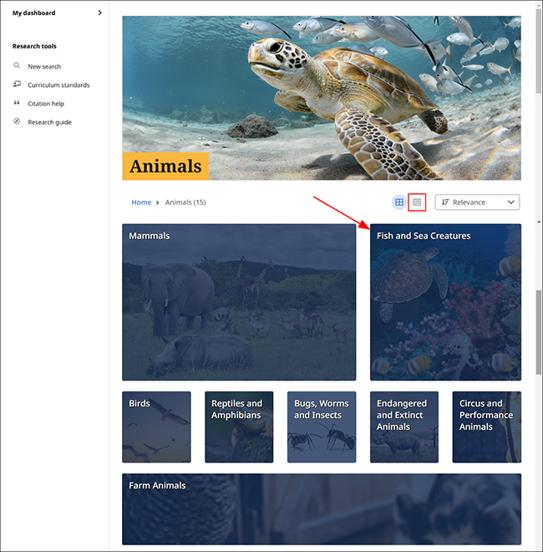Select My dashboard heading
Image resolution: width=543 pixels, height=552 pixels.
point(33,13)
